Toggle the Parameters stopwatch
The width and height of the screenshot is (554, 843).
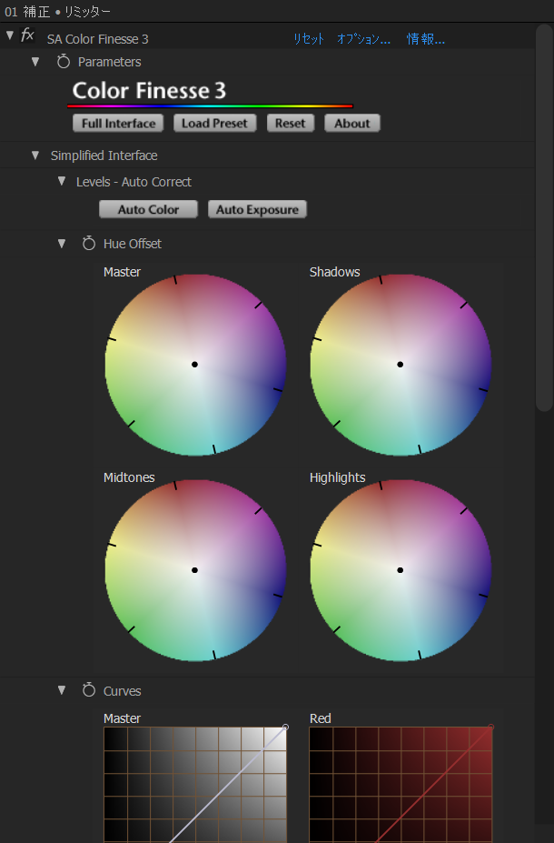click(64, 61)
